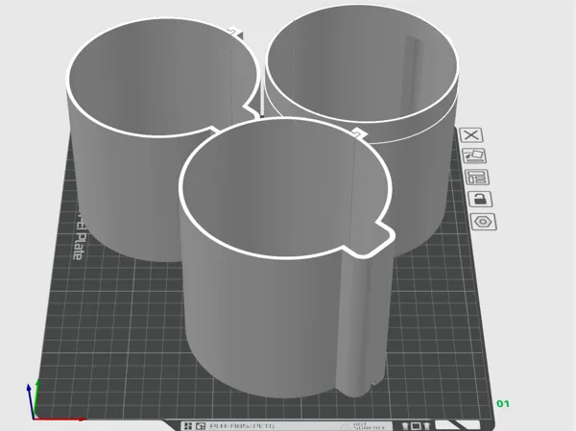The width and height of the screenshot is (576, 431).
Task: Click the remove plate X icon
Action: click(x=471, y=135)
